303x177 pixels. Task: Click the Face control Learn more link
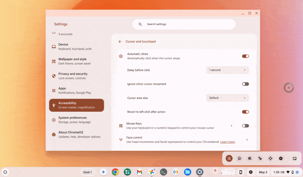tap(228, 142)
